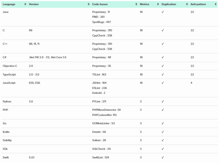Click the Duplication checkmark in Python row
Screen dimensions: 219x163
163,102
